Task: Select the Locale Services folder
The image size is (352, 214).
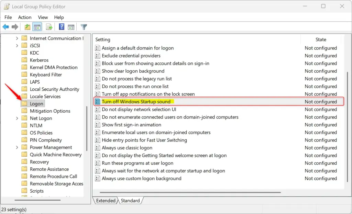Action: (x=45, y=97)
